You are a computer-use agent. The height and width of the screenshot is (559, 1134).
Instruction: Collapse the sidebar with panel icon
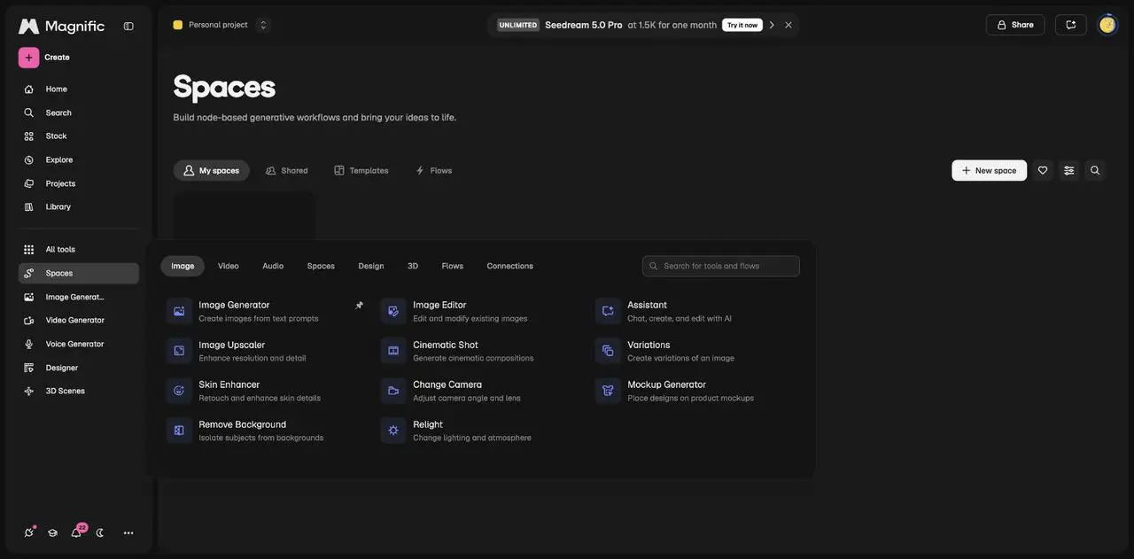[128, 26]
